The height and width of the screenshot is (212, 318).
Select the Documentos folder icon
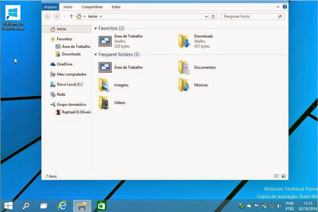[184, 67]
